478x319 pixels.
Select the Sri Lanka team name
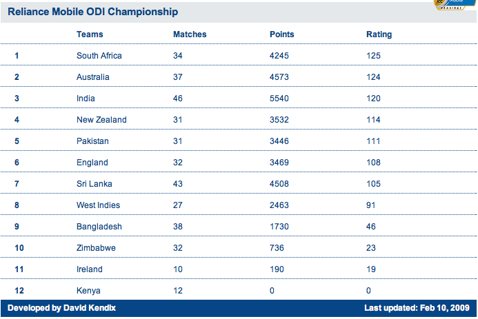click(94, 184)
